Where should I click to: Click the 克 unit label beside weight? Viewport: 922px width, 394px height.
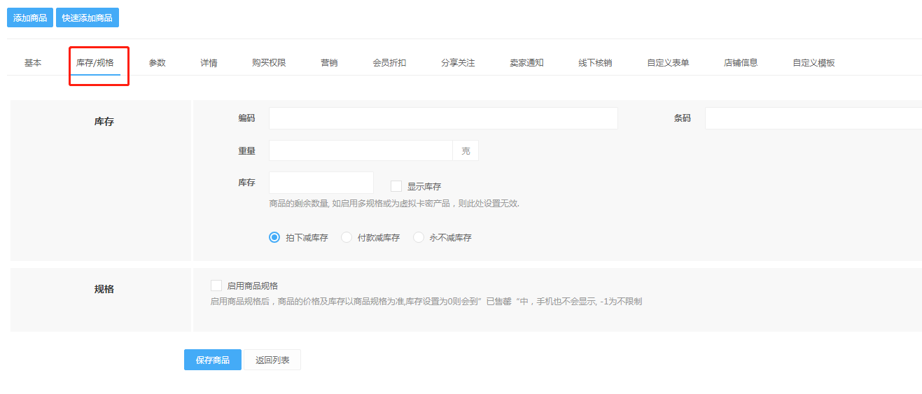466,150
